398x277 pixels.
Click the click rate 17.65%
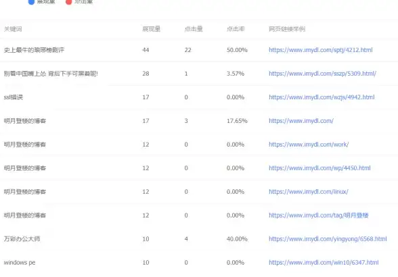coord(237,121)
